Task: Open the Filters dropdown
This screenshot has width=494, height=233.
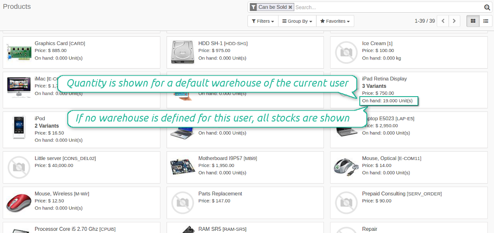Action: point(263,21)
